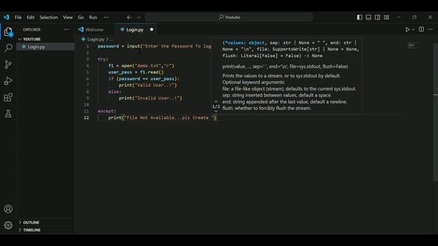This screenshot has height=246, width=438.
Task: Open the File menu
Action: (x=18, y=17)
